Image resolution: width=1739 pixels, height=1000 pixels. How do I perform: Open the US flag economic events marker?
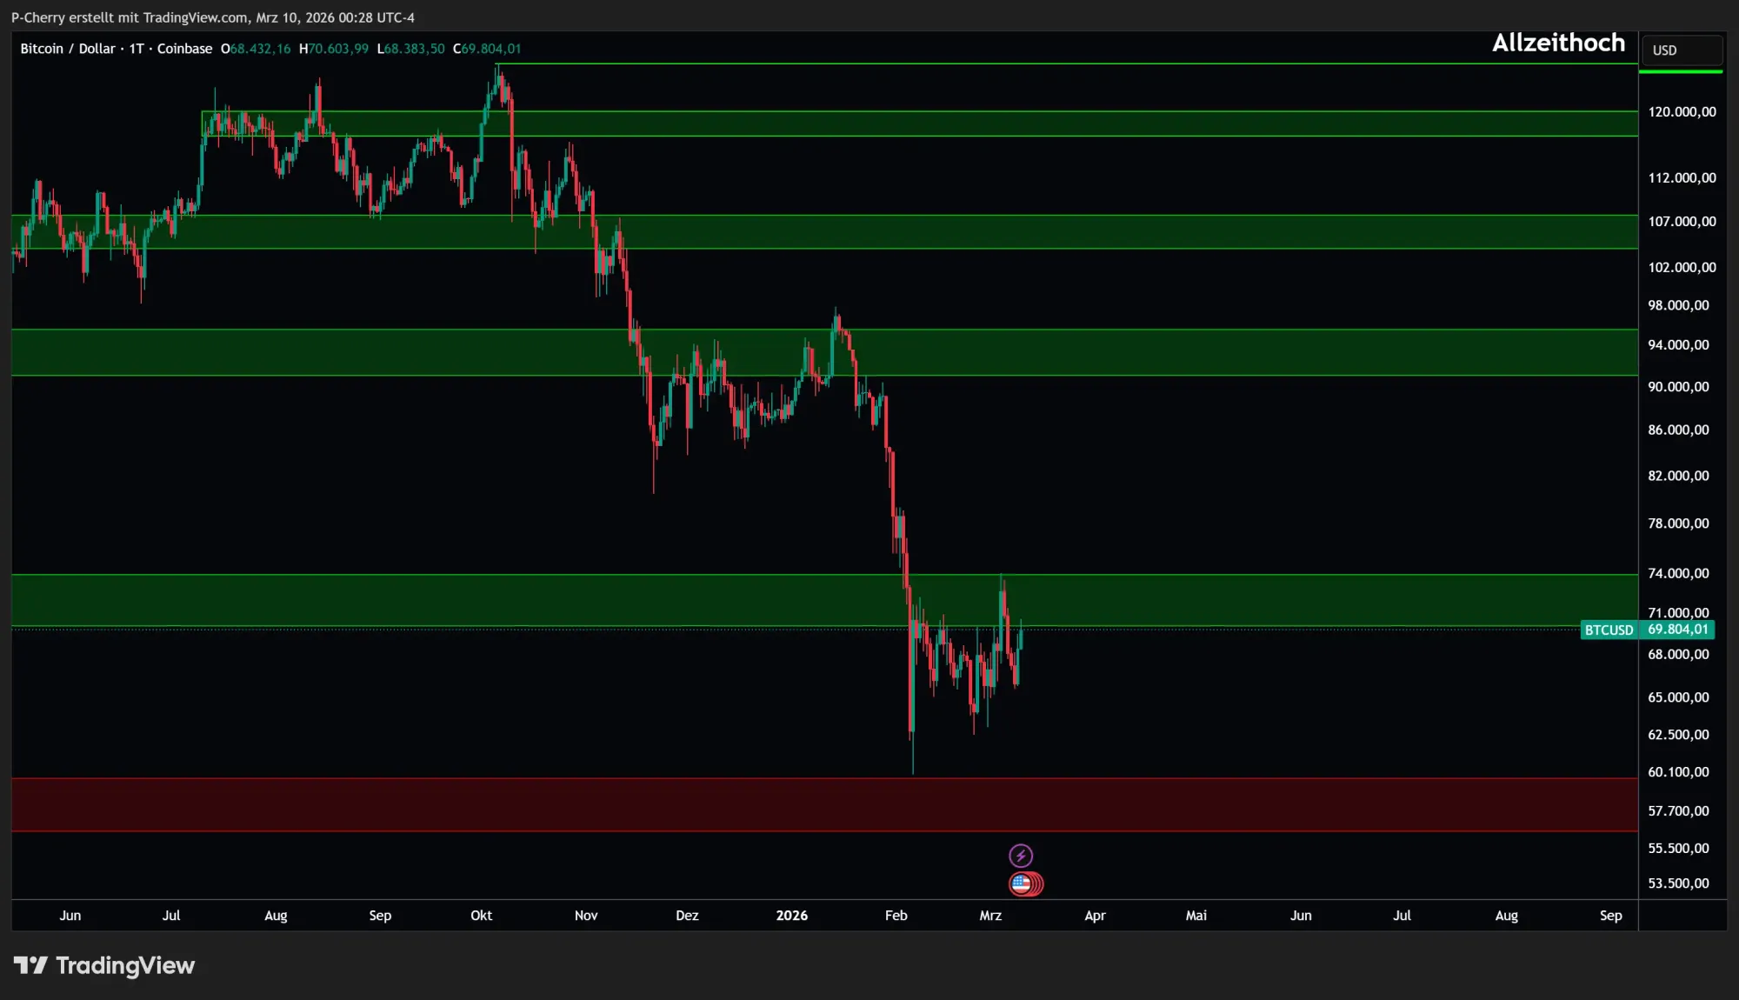point(1023,884)
